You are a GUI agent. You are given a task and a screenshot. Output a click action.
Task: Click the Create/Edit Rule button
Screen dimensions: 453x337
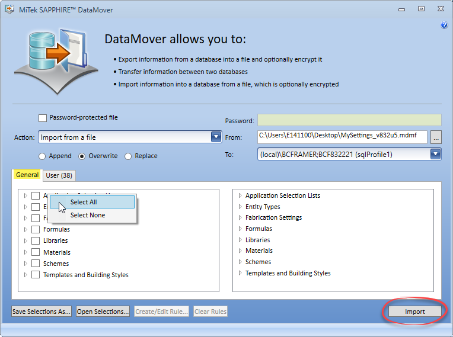(161, 312)
